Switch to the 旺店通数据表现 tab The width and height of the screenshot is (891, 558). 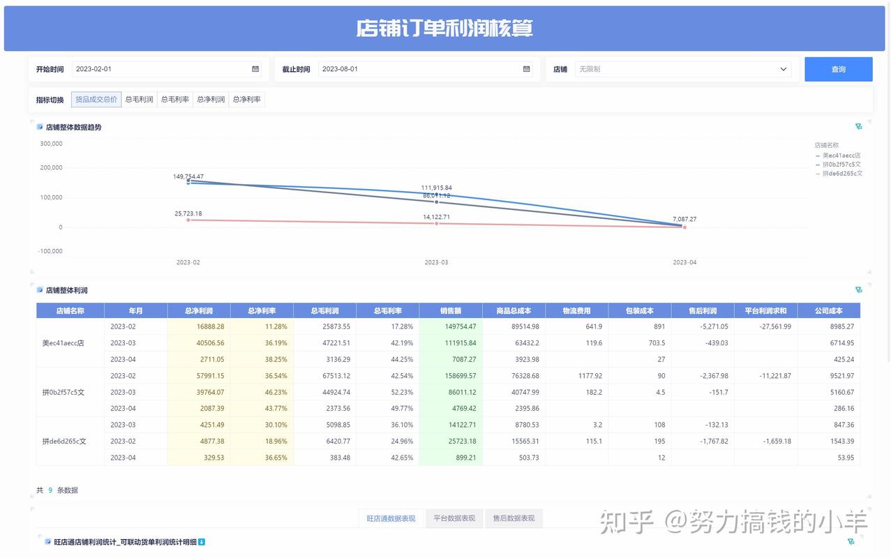(391, 518)
